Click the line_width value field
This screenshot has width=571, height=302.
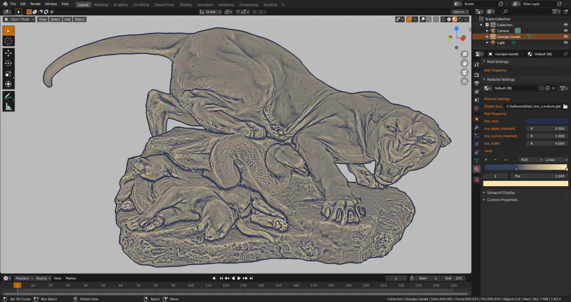point(547,143)
